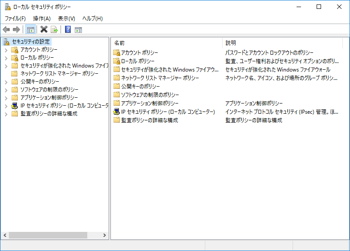Expand アカウント ポリシー in the tree
This screenshot has height=251, width=350.
click(6, 50)
